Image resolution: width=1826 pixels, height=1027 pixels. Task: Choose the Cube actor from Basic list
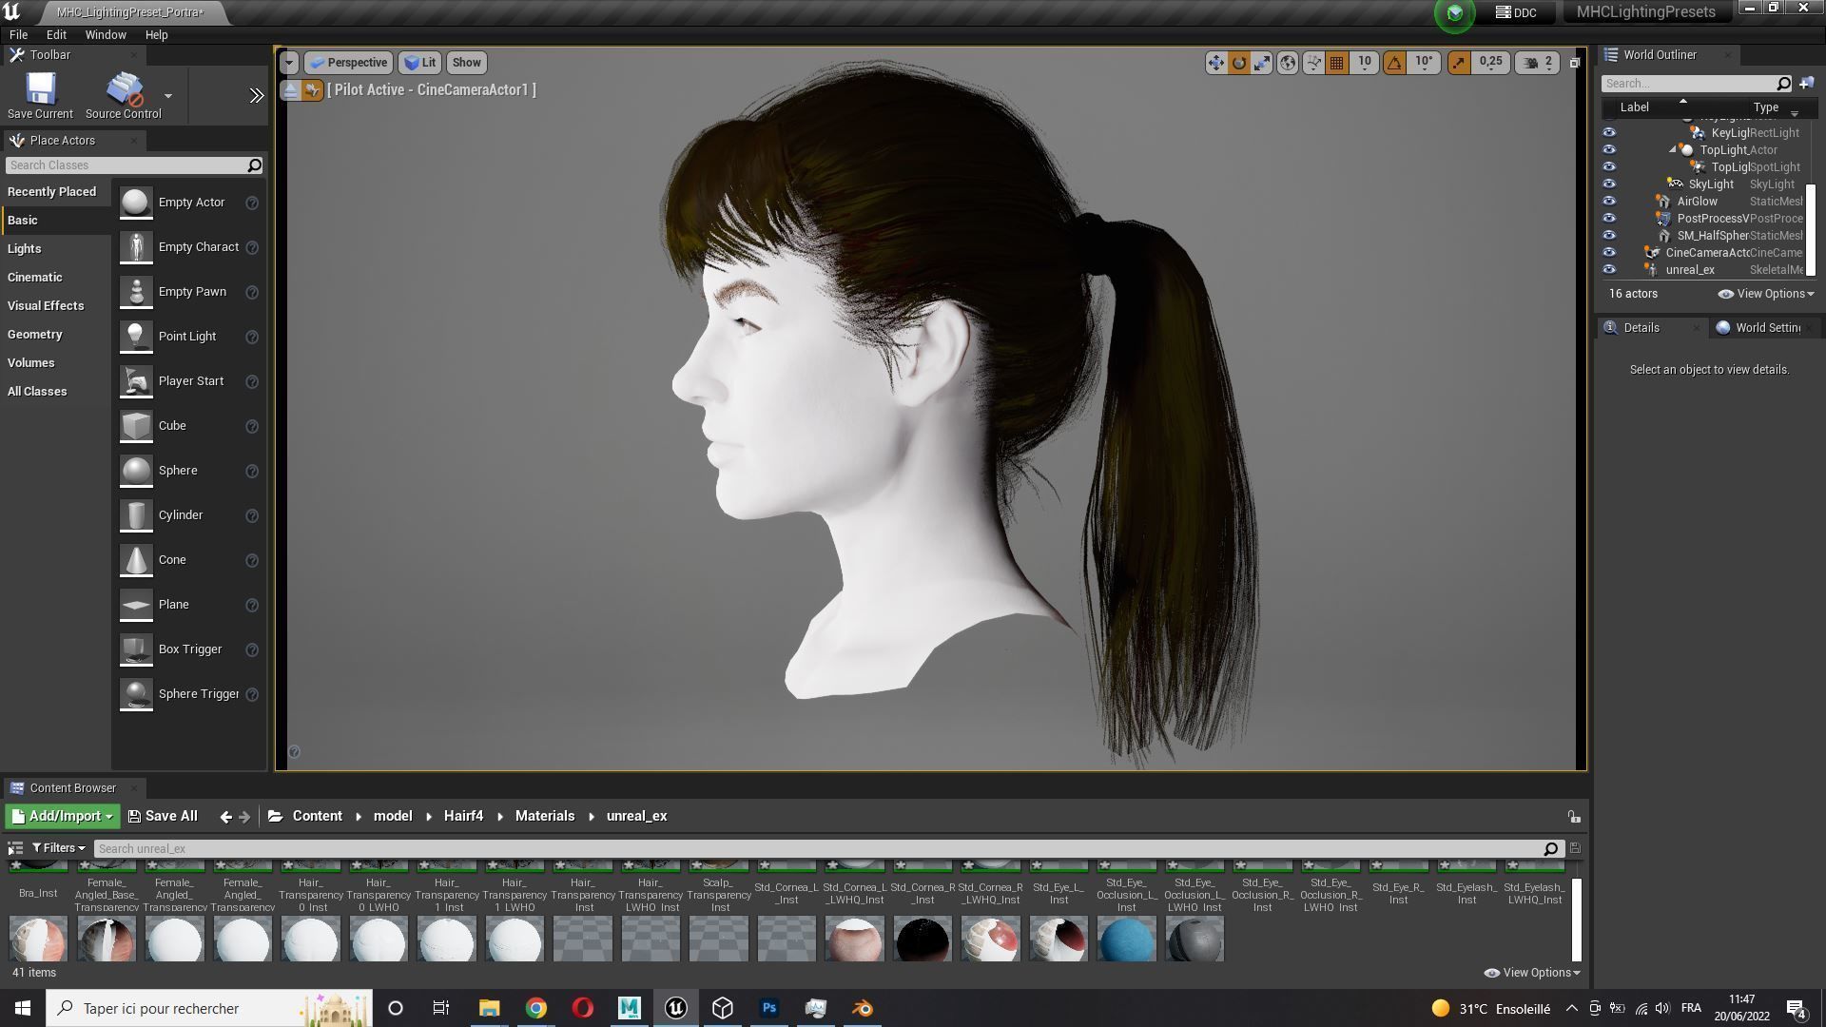(189, 426)
